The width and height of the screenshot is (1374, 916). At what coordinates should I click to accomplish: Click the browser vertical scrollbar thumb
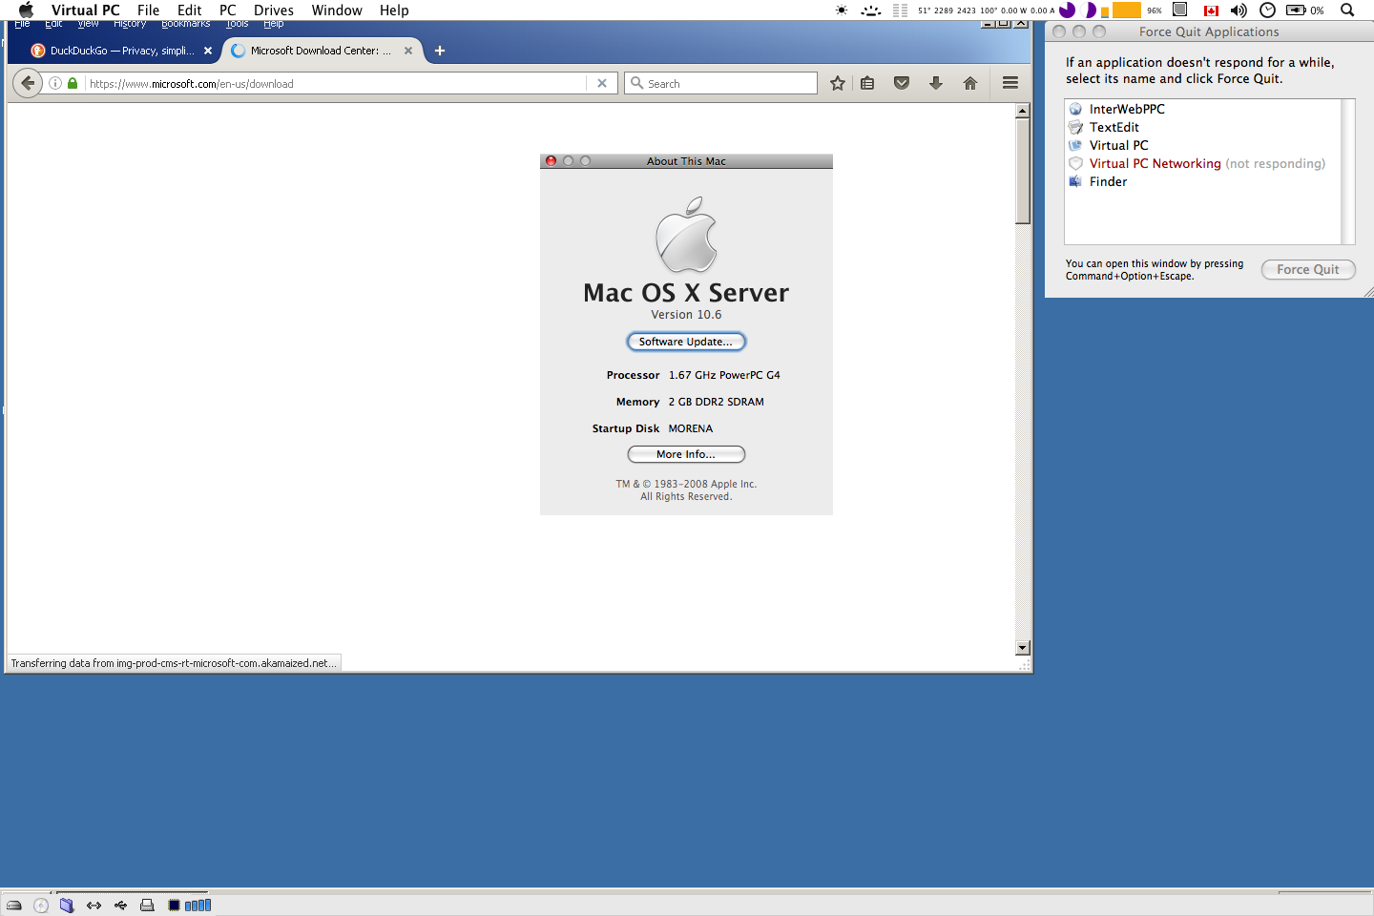click(x=1023, y=172)
